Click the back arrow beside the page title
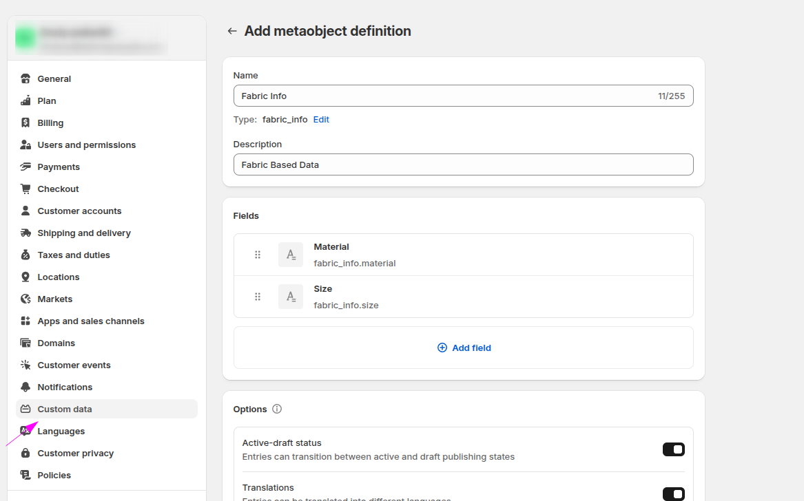 pos(232,31)
